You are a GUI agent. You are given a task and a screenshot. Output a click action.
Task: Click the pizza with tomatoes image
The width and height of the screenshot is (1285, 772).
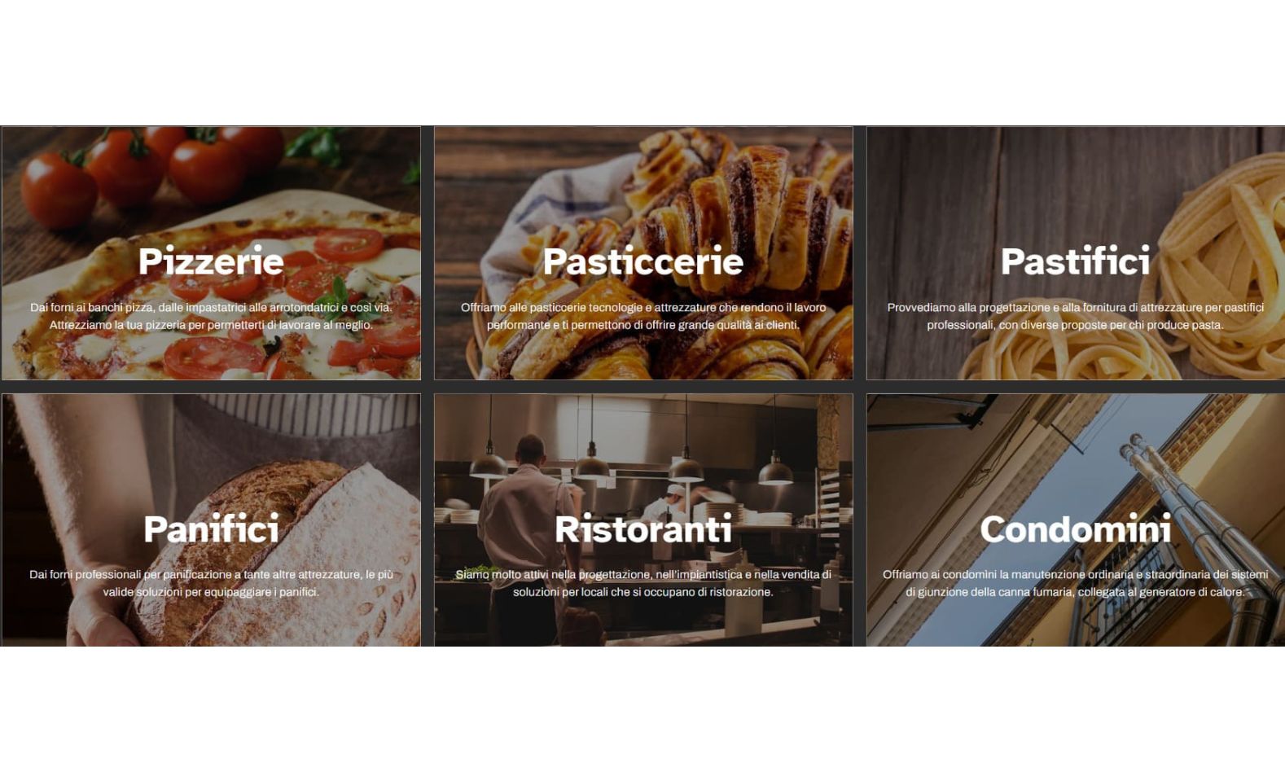pos(211,253)
